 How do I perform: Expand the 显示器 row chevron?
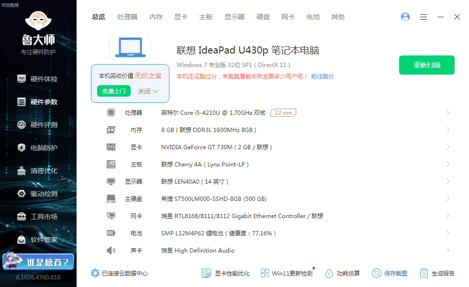[448, 181]
